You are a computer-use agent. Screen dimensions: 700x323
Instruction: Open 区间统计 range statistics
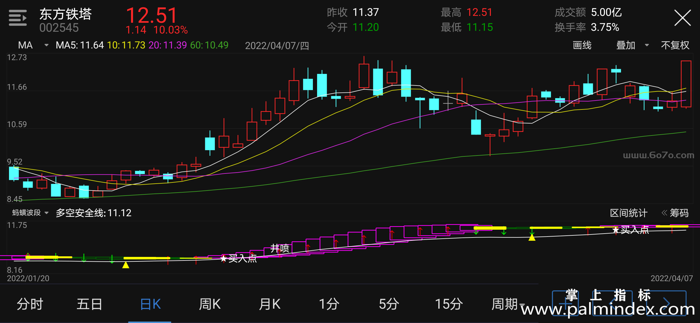tap(629, 213)
